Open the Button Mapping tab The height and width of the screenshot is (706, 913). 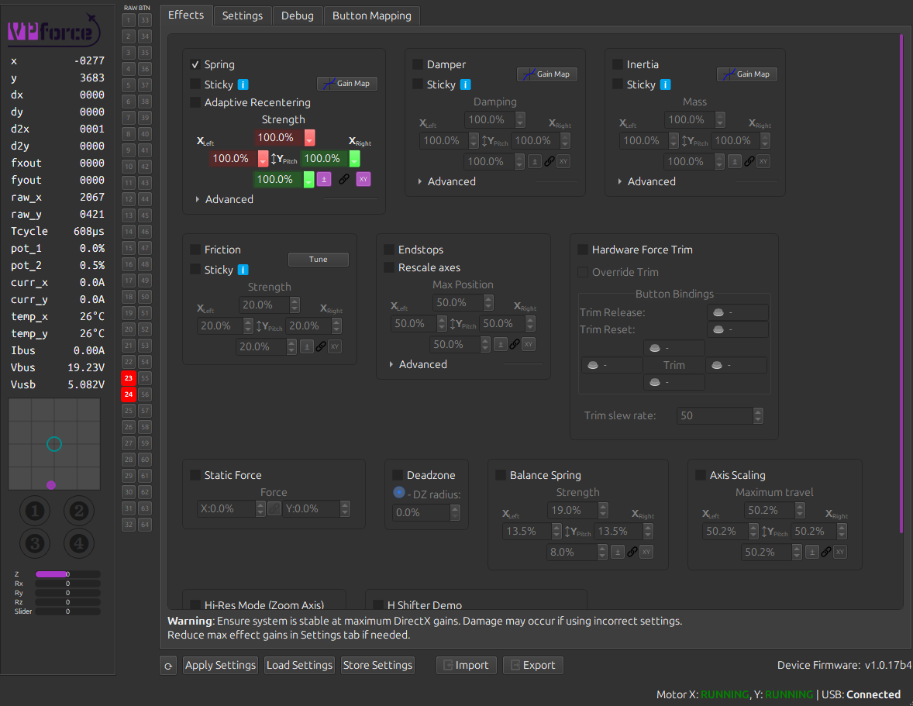tap(371, 15)
